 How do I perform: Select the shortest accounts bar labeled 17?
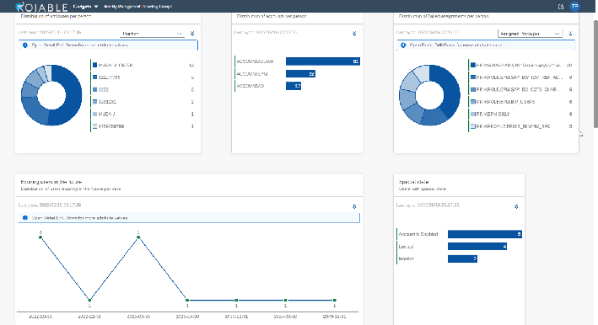294,86
